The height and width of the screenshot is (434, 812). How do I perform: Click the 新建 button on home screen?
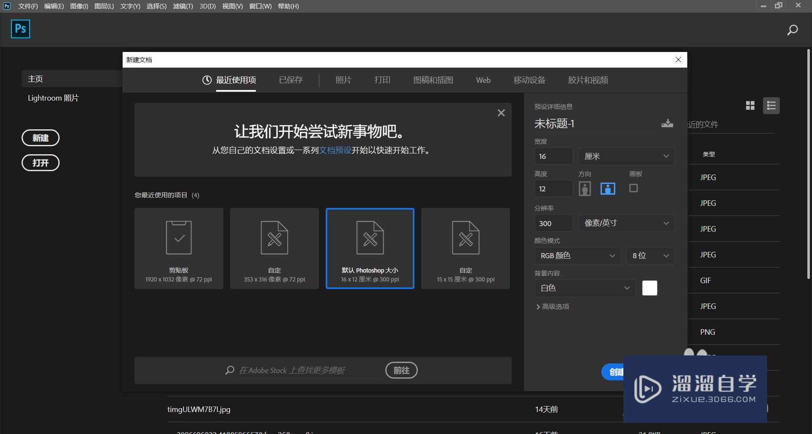41,138
